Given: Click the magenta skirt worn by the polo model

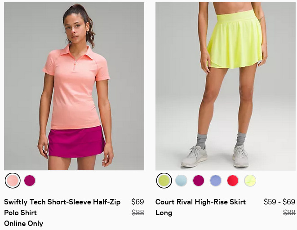Looking at the screenshot, I should tap(76, 142).
